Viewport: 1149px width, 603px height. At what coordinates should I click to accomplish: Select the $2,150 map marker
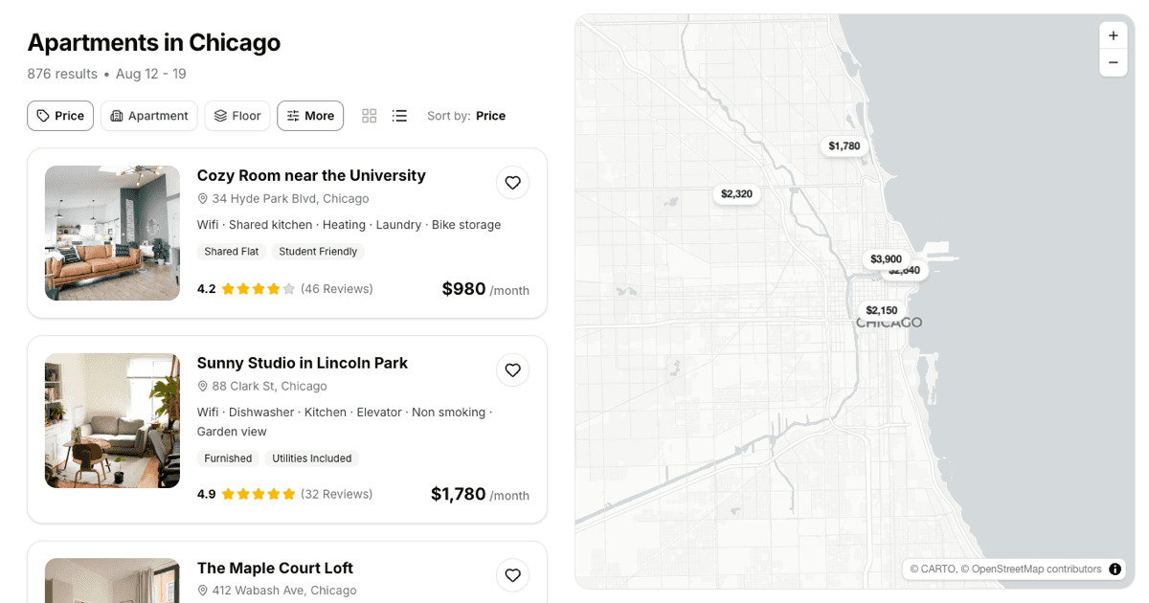[x=882, y=310]
